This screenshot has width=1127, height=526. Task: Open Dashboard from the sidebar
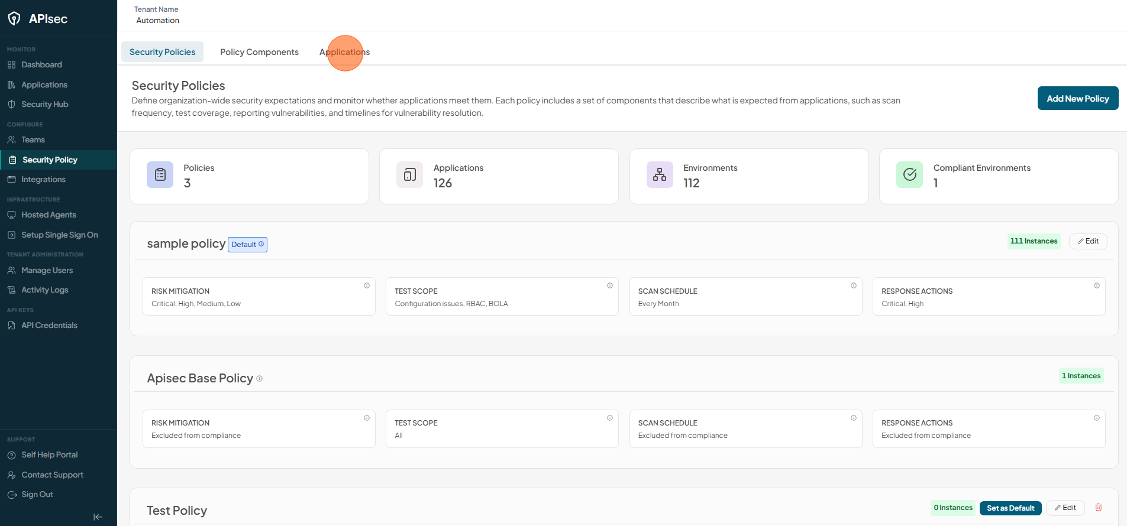click(41, 64)
